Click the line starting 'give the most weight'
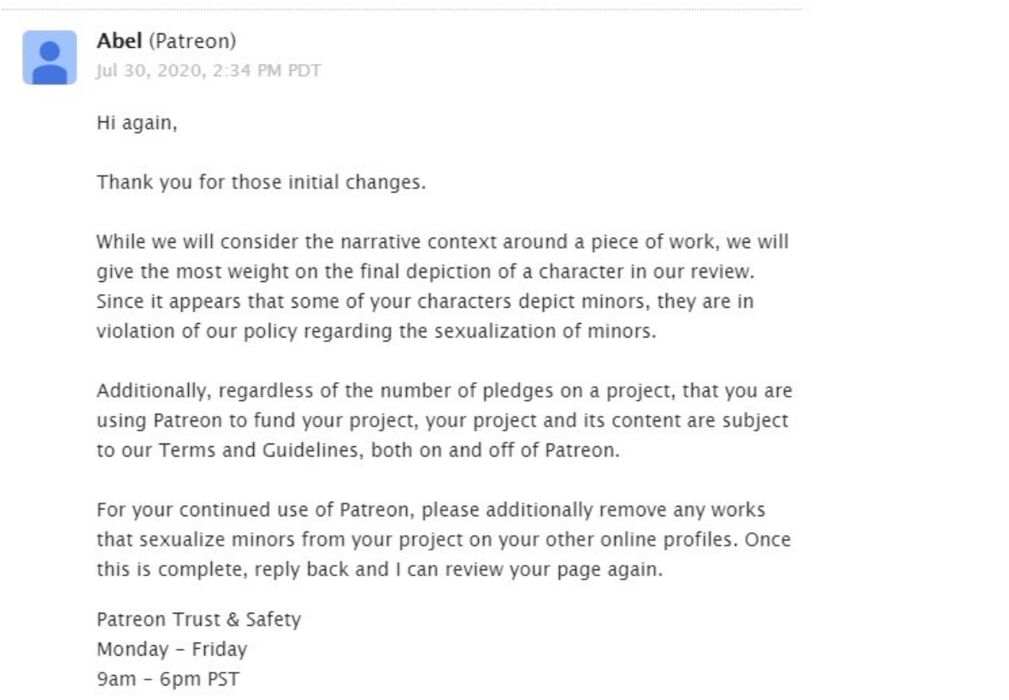 pyautogui.click(x=425, y=272)
